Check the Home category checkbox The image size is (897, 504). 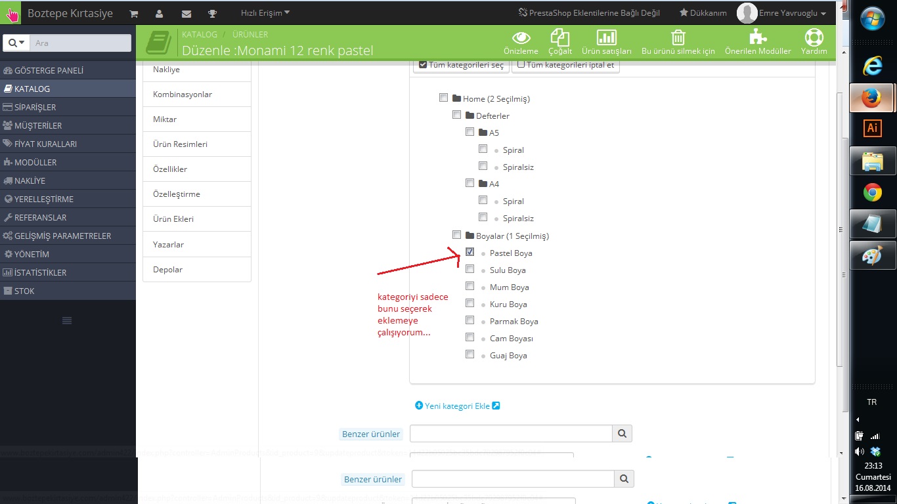point(443,98)
